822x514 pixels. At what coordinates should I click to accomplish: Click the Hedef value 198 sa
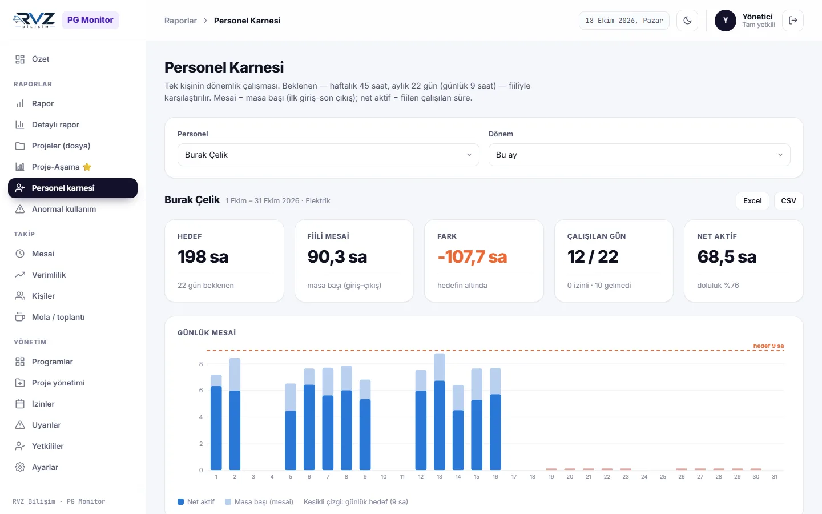(203, 257)
